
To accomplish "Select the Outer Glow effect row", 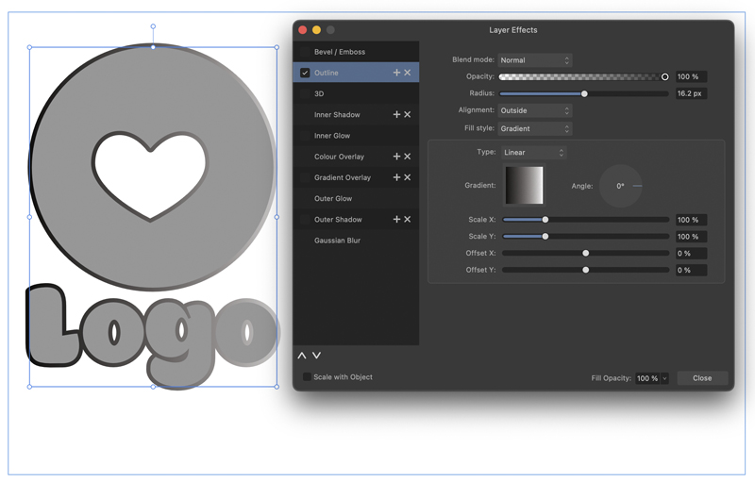I will pyautogui.click(x=356, y=198).
